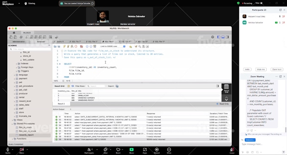Toggle wrap cell content icon in results
Viewport: 287px width, 155px height.
(x=217, y=86)
